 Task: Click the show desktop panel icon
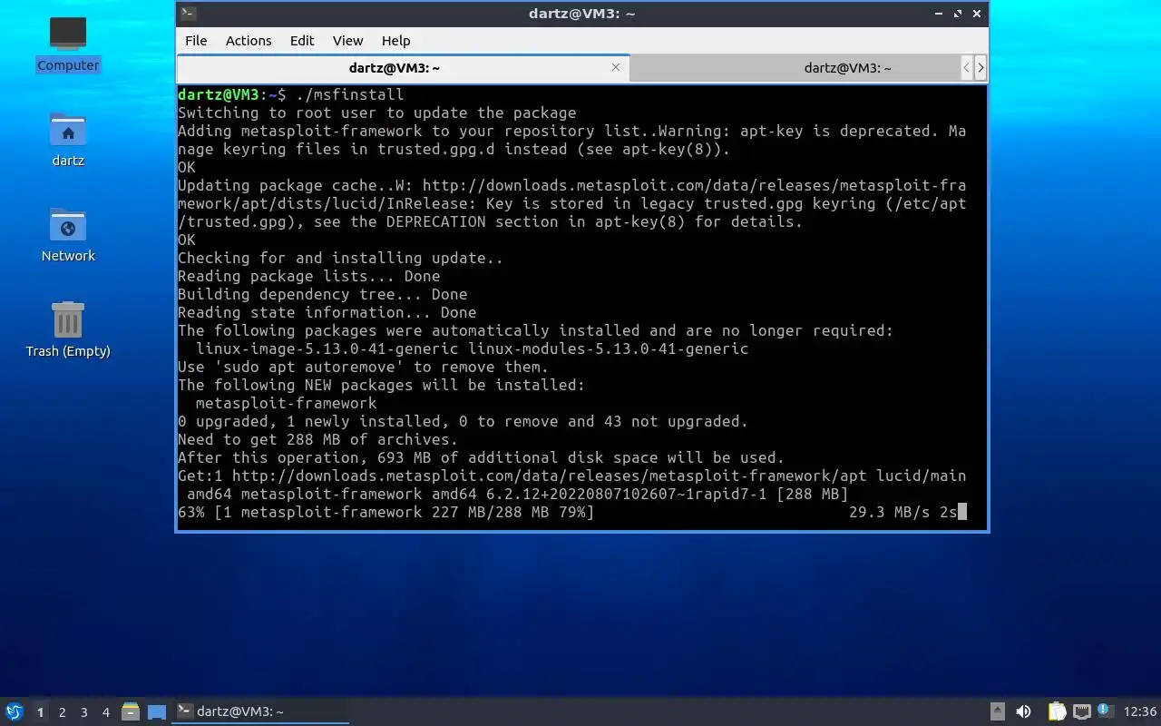tap(156, 711)
